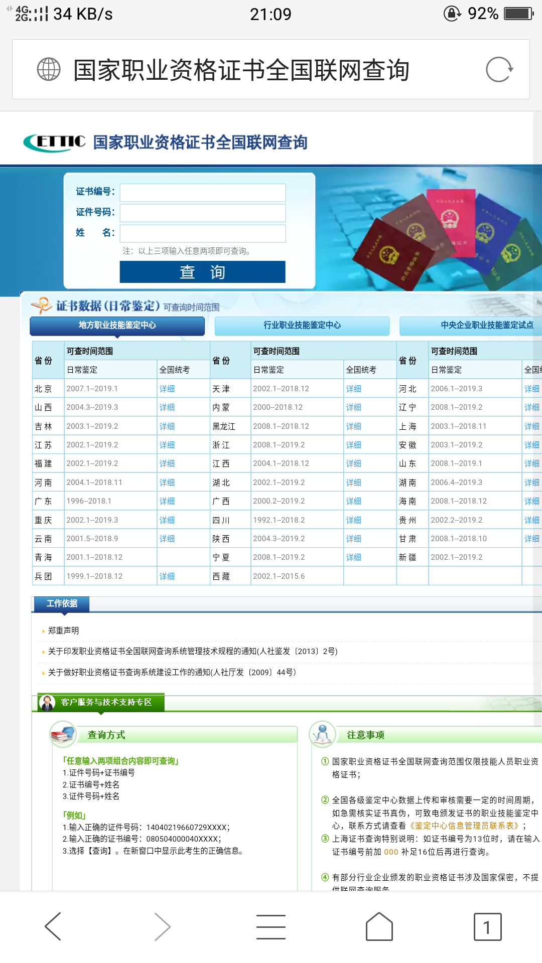Open 详细 link for 兵团
Image resolution: width=542 pixels, height=963 pixels.
pyautogui.click(x=167, y=576)
